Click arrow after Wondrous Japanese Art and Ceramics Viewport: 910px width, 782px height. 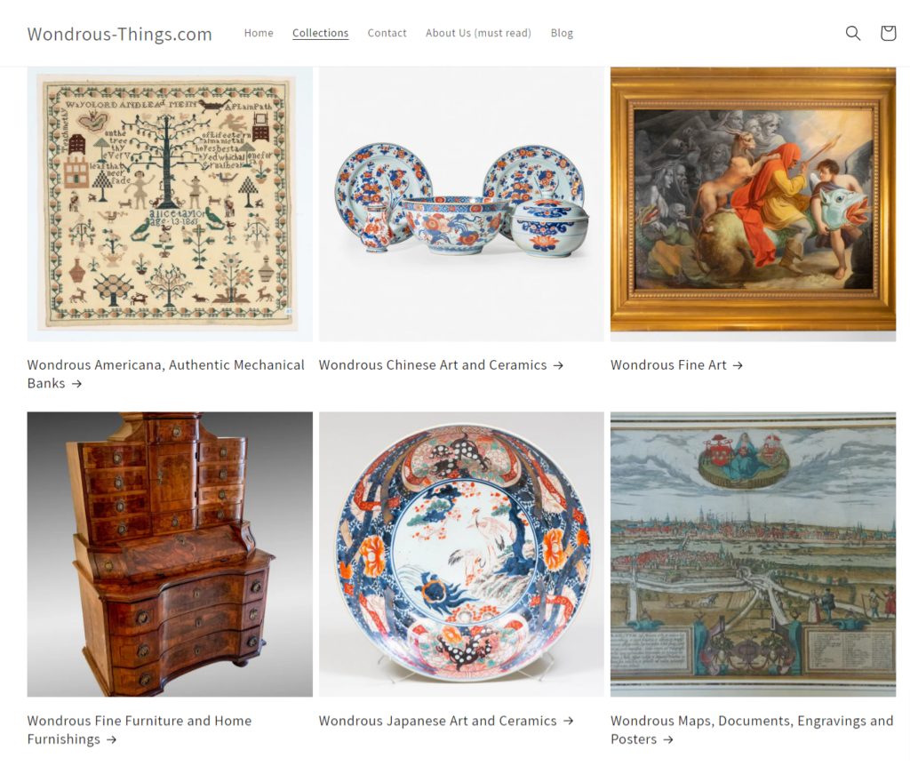click(568, 721)
